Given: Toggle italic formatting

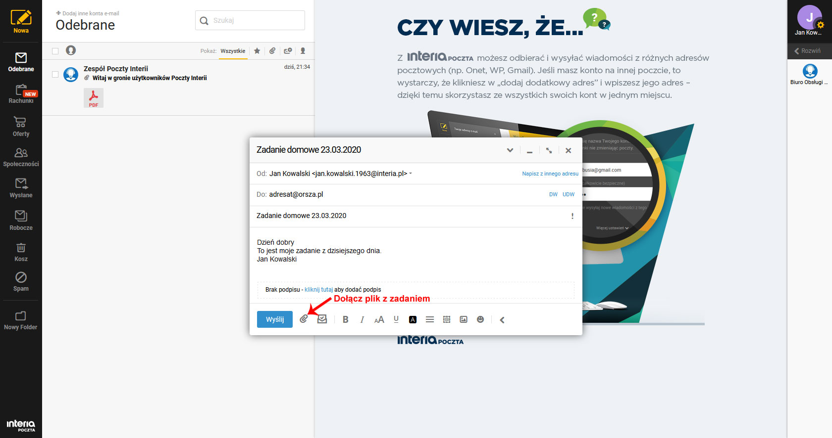Looking at the screenshot, I should 362,320.
